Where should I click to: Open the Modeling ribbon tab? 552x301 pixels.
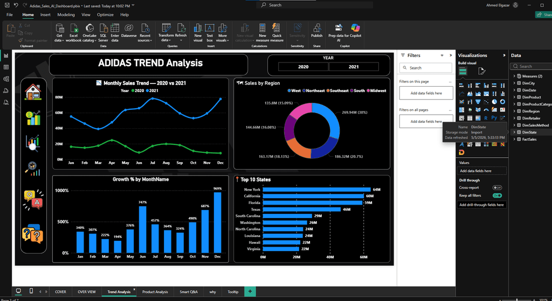(x=66, y=15)
